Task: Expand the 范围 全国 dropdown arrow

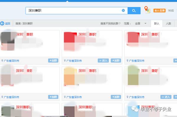Action: coord(145,24)
